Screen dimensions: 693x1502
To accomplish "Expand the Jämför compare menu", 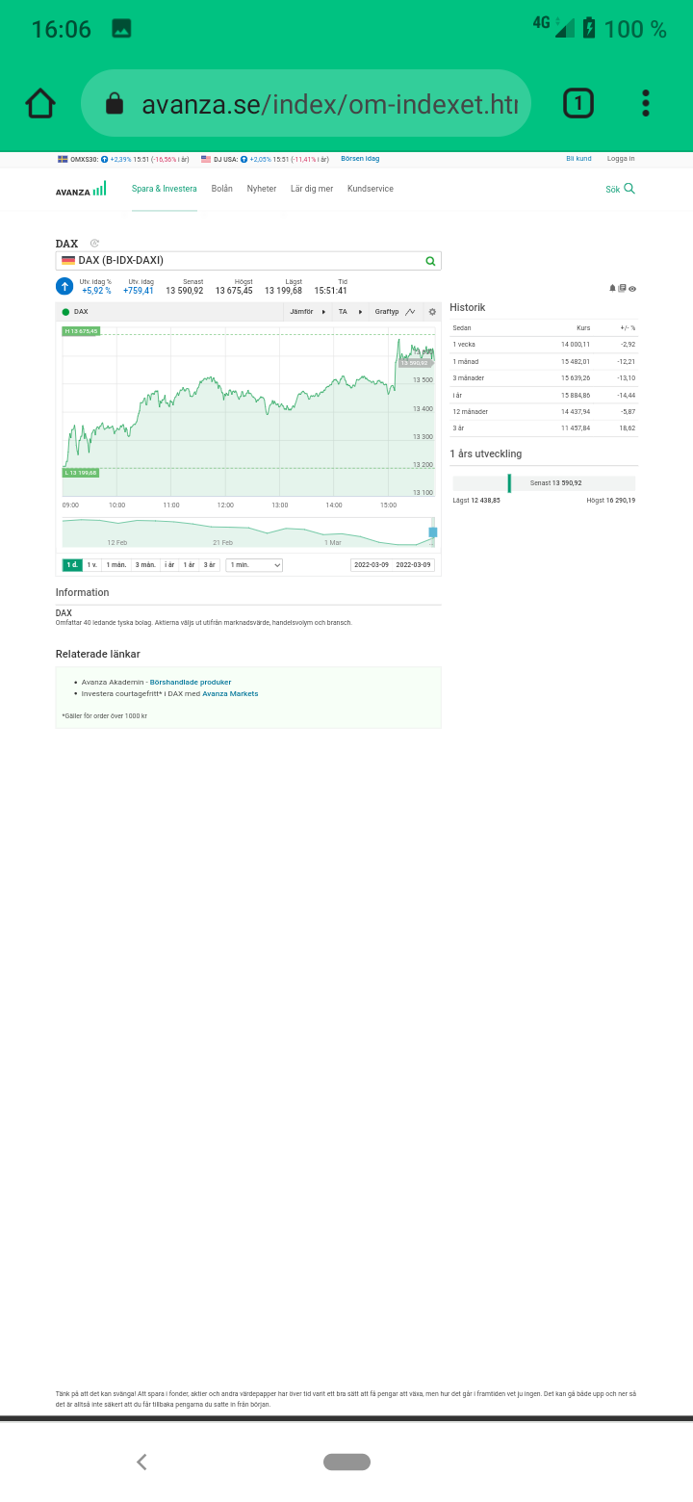I will coord(307,312).
